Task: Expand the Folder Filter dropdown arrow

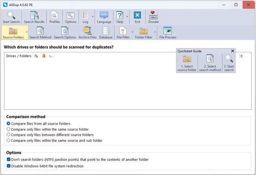Action: [x=155, y=32]
